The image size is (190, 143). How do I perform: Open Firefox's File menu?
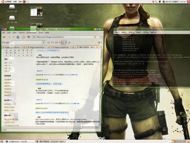pos(4,32)
